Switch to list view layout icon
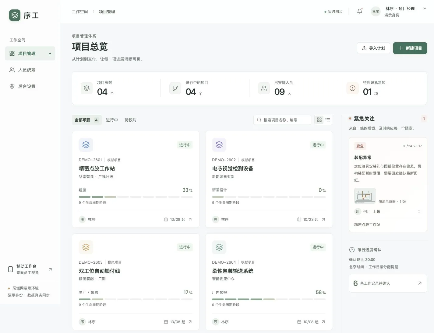Screen dimensions: 434x333 pos(328,120)
